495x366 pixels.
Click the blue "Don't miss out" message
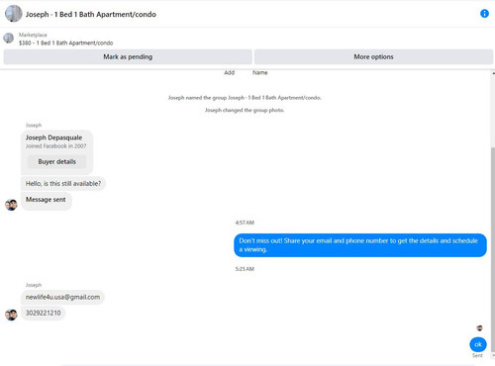pos(360,245)
